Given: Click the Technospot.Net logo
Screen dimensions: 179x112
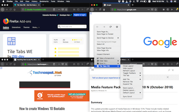Looking at the screenshot, I should click(x=45, y=73).
